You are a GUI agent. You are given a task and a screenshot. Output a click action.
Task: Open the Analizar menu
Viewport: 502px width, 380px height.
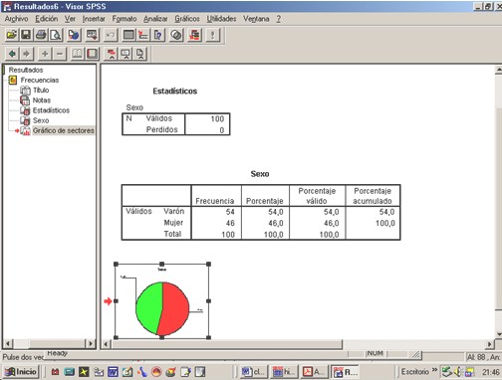[155, 19]
